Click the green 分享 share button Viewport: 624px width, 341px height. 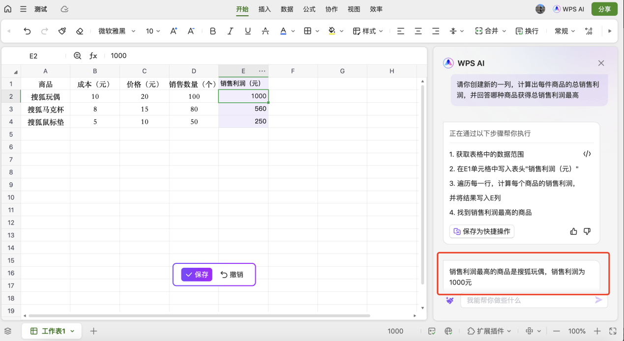(604, 9)
